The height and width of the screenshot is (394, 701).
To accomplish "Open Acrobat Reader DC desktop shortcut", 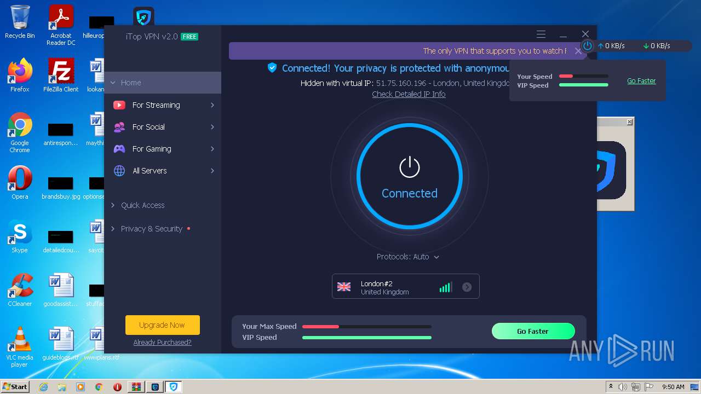I will (x=61, y=25).
